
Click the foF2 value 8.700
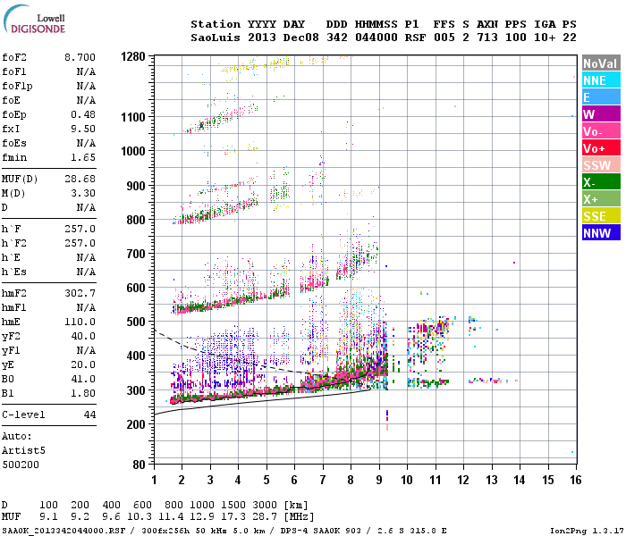point(80,57)
